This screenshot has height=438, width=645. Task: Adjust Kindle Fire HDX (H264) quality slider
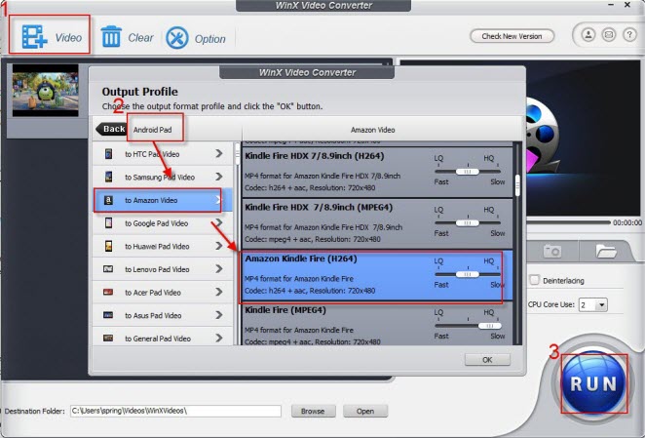click(468, 172)
